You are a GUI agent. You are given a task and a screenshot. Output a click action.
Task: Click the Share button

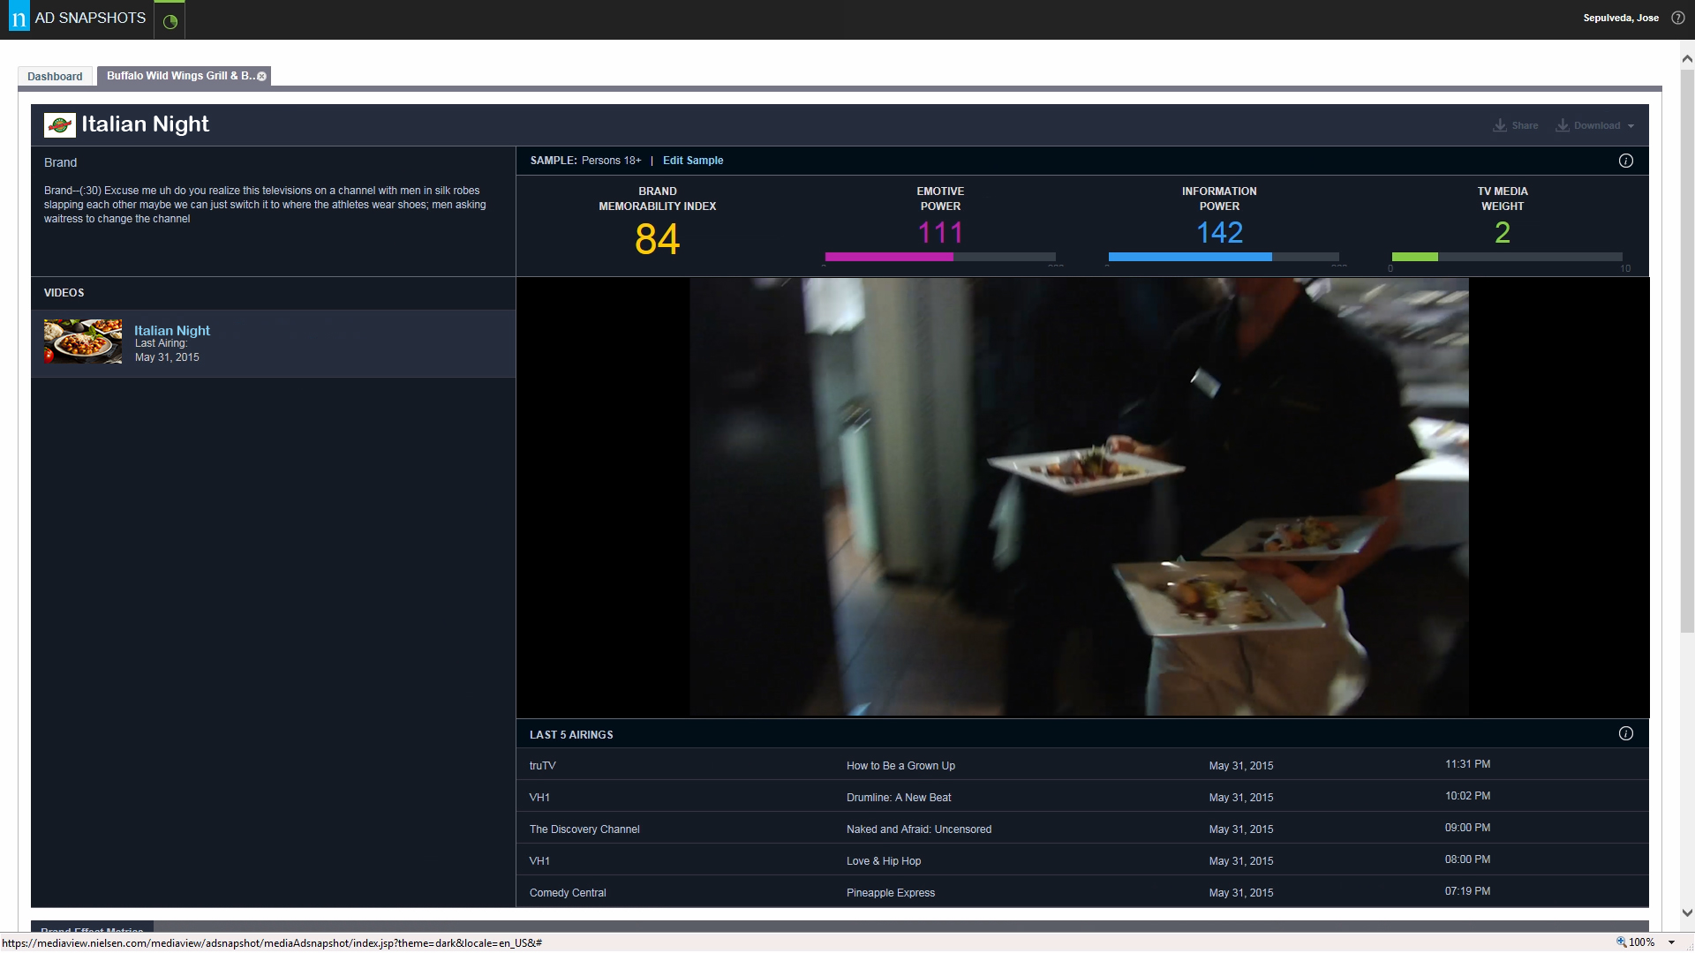1516,125
